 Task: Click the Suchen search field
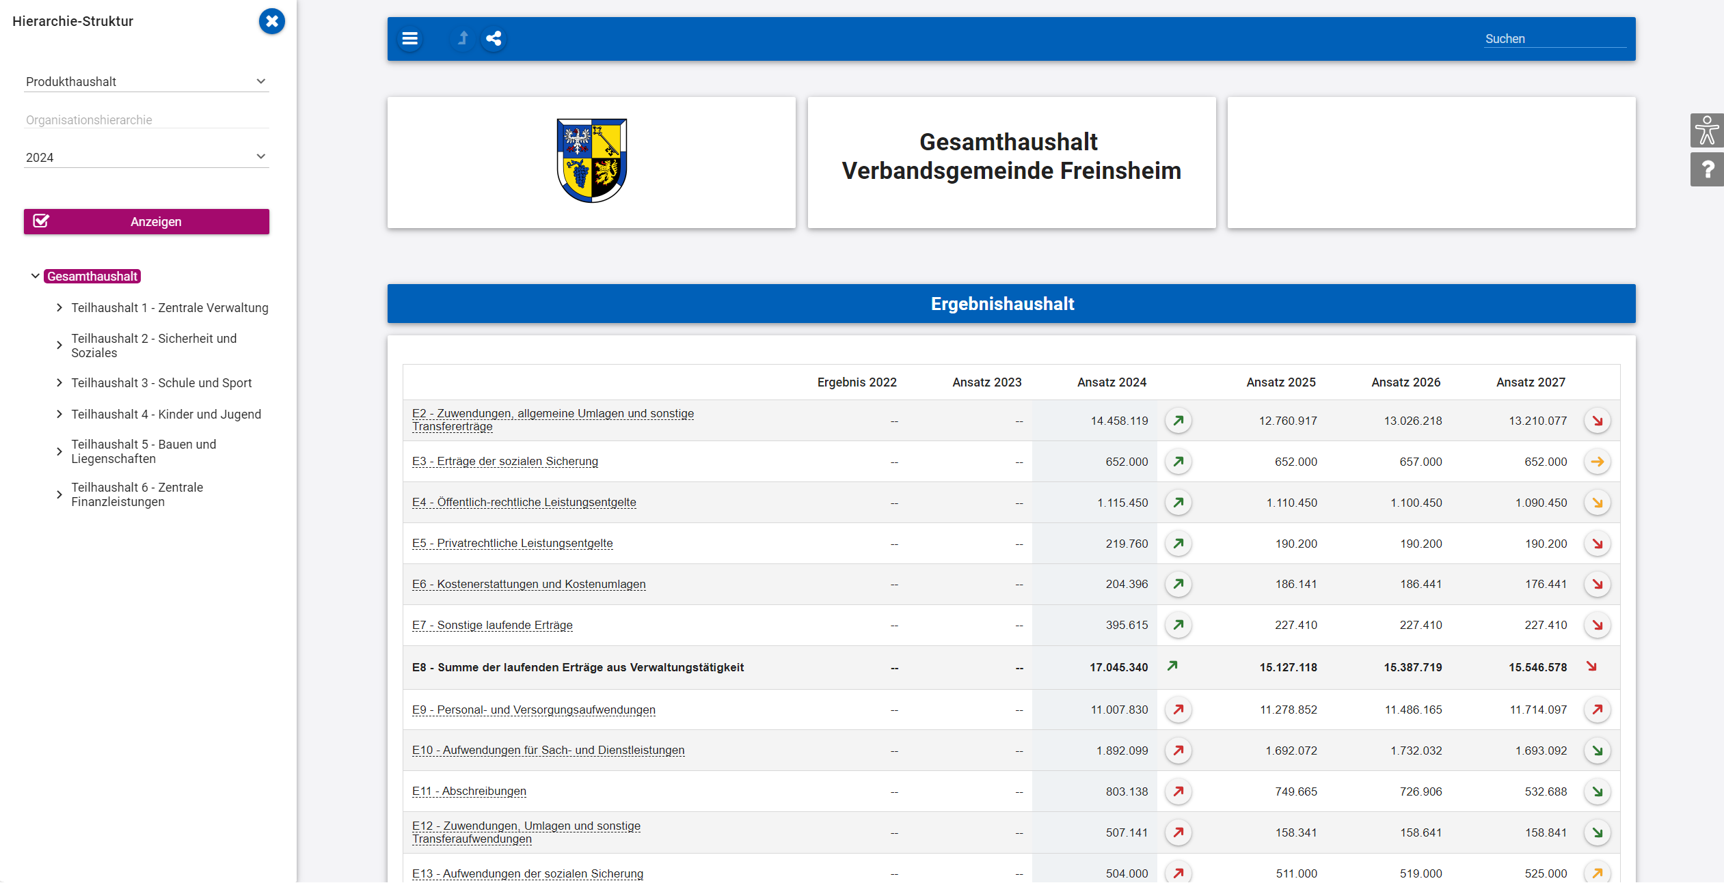tap(1554, 39)
